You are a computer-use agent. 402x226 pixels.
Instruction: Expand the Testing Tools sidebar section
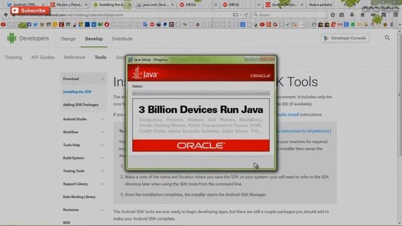(102, 171)
